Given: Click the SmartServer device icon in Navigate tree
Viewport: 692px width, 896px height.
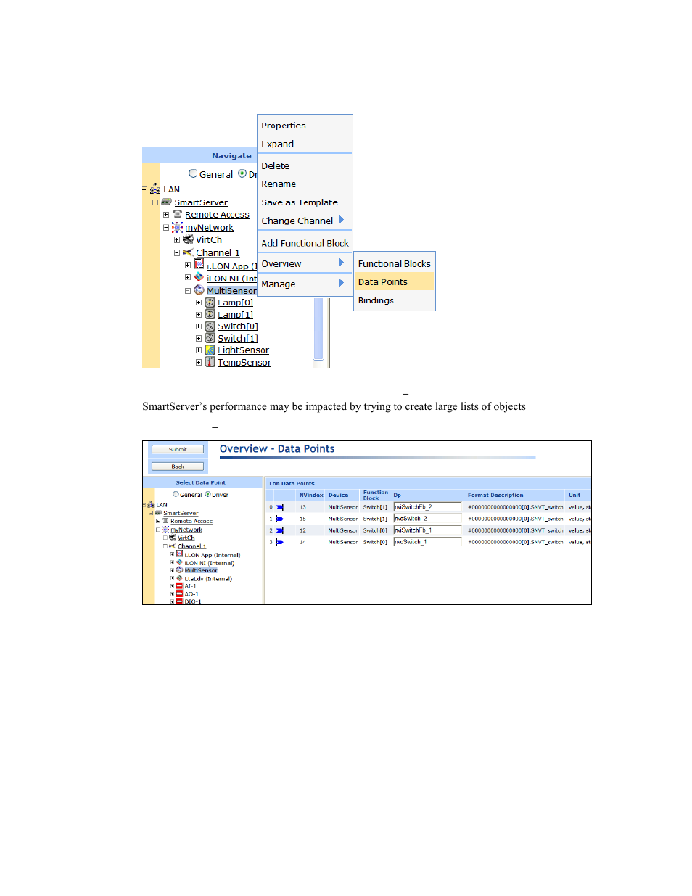Looking at the screenshot, I should [167, 202].
